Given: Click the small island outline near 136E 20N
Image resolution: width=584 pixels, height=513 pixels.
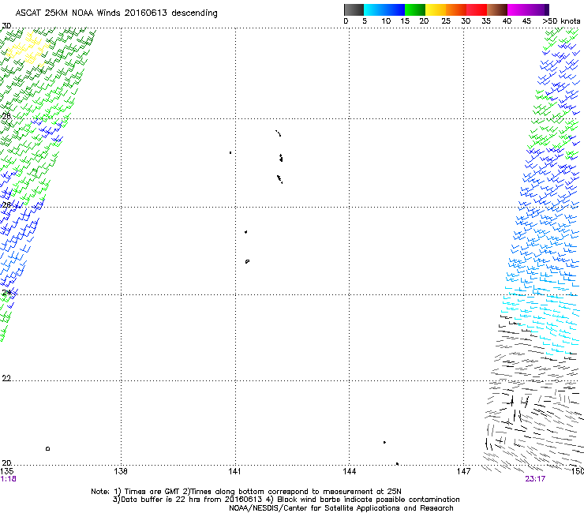Looking at the screenshot, I should [47, 448].
